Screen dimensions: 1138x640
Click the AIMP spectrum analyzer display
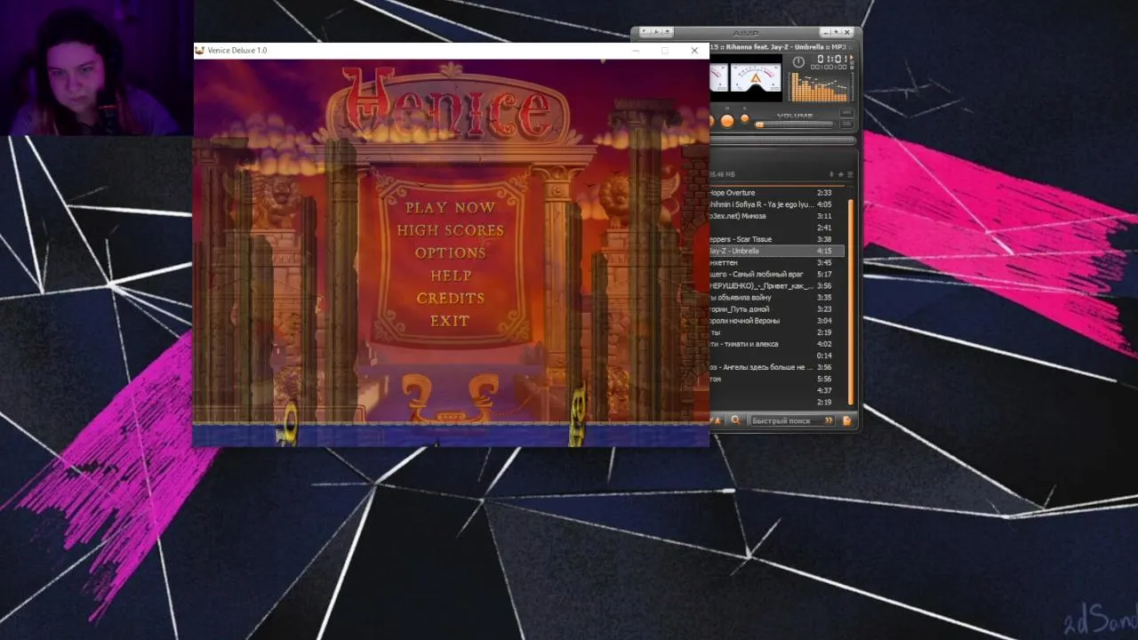tap(821, 87)
